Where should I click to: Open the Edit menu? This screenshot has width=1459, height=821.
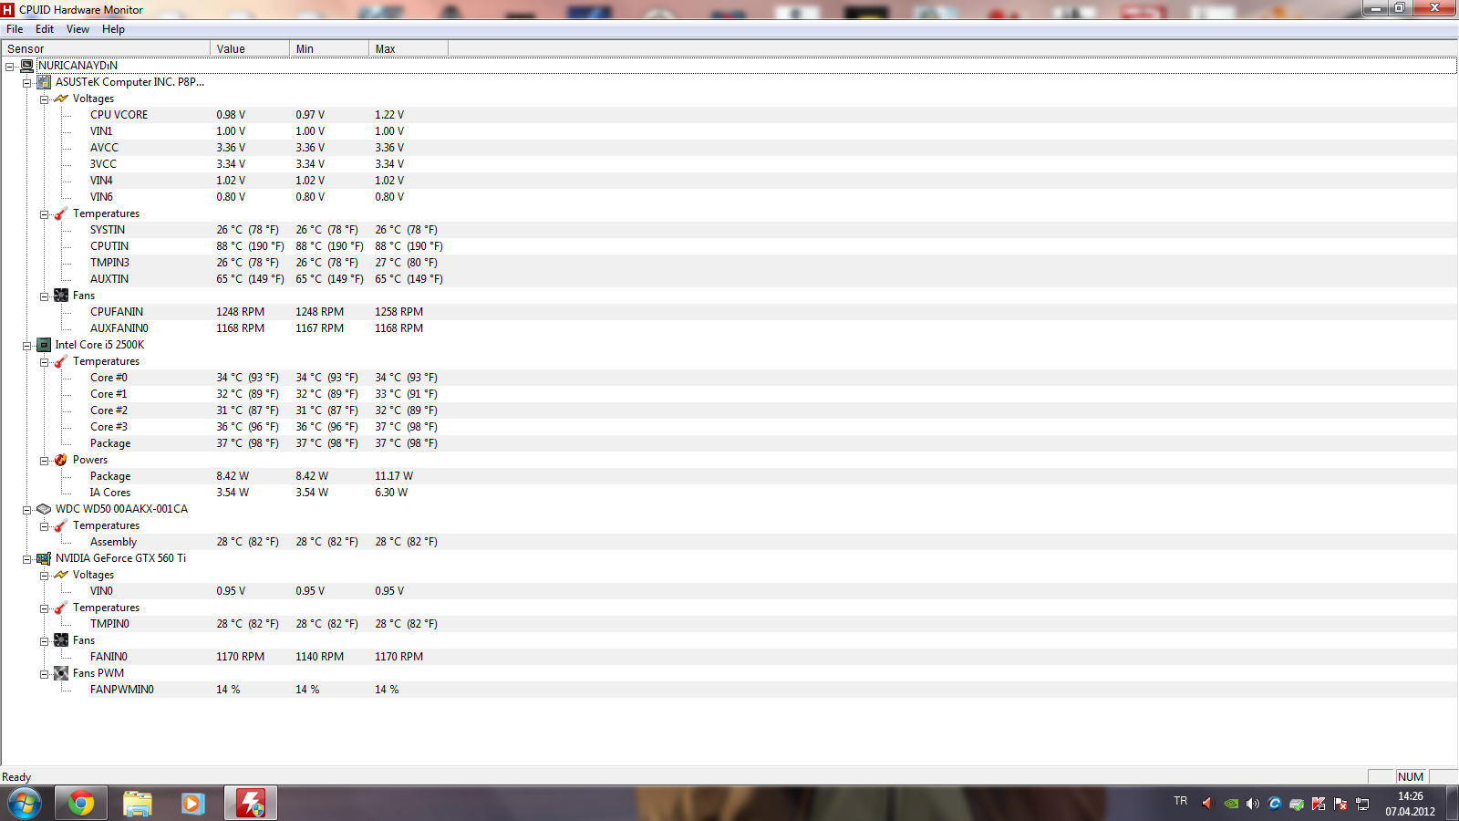(45, 29)
